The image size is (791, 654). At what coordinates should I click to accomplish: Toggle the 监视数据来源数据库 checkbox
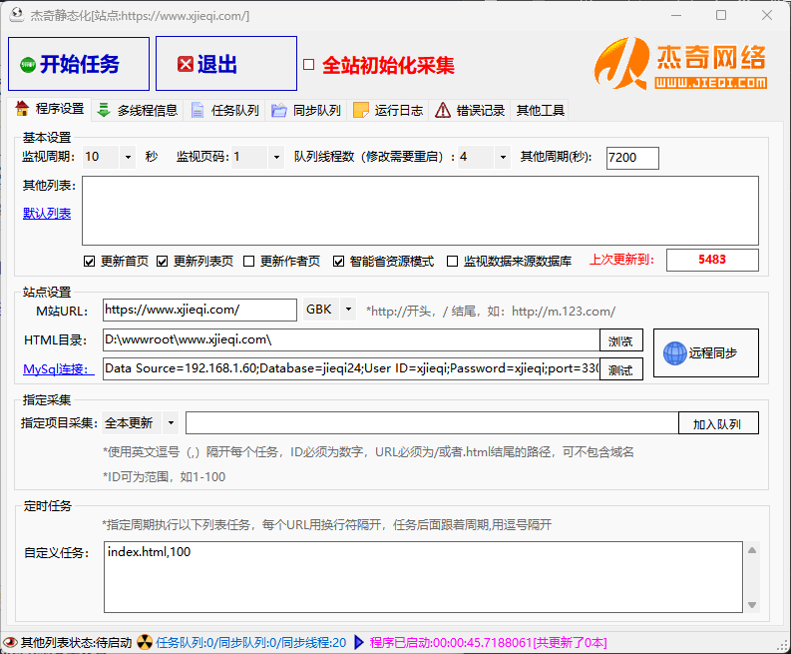(452, 262)
